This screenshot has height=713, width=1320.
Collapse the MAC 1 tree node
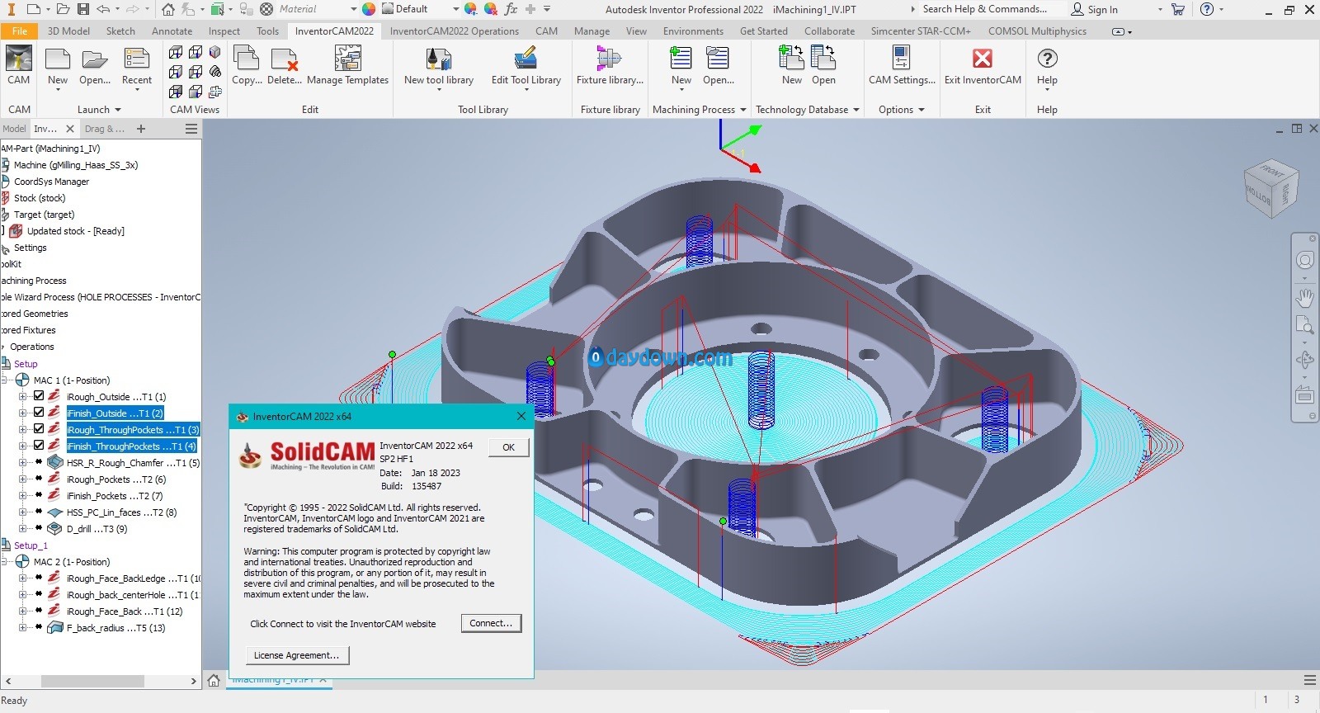coord(5,380)
